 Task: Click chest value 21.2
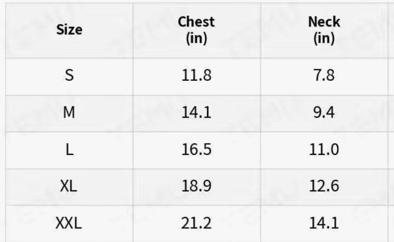point(196,224)
